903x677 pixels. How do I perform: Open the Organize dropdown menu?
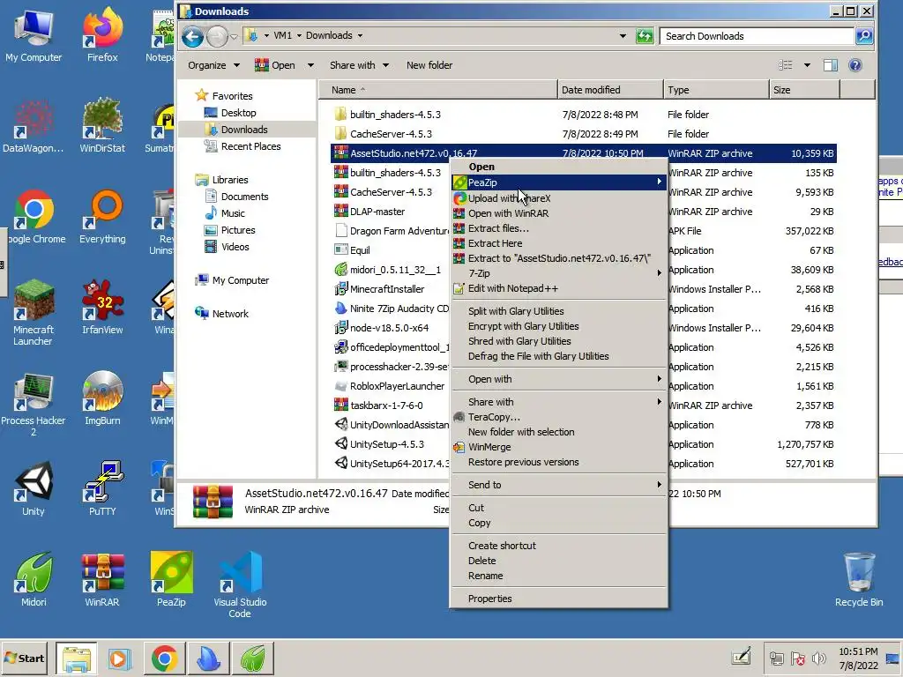(x=213, y=65)
